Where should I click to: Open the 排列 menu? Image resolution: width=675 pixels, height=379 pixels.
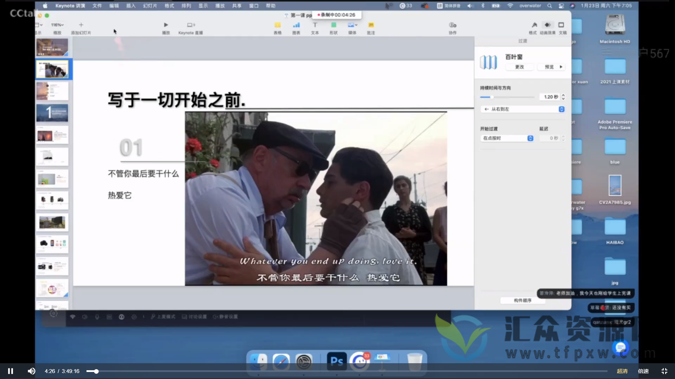(186, 6)
